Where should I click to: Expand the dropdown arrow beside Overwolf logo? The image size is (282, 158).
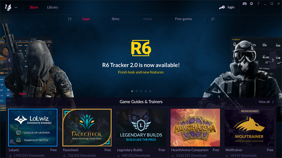coord(16,8)
